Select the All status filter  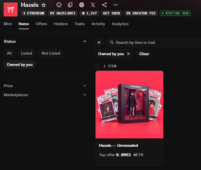click(x=9, y=53)
